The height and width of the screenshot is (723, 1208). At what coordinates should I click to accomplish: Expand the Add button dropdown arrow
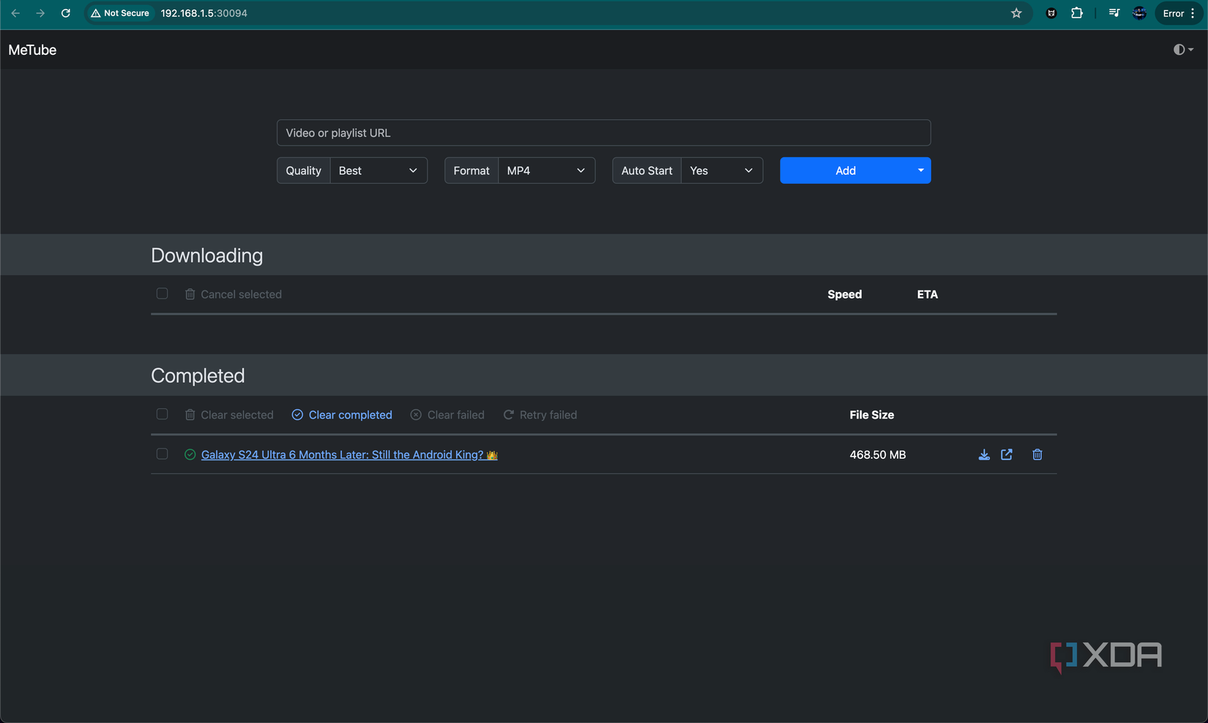click(x=920, y=170)
